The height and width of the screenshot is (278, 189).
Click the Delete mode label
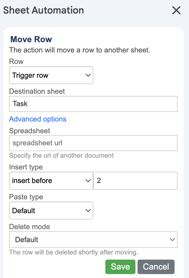point(29,226)
